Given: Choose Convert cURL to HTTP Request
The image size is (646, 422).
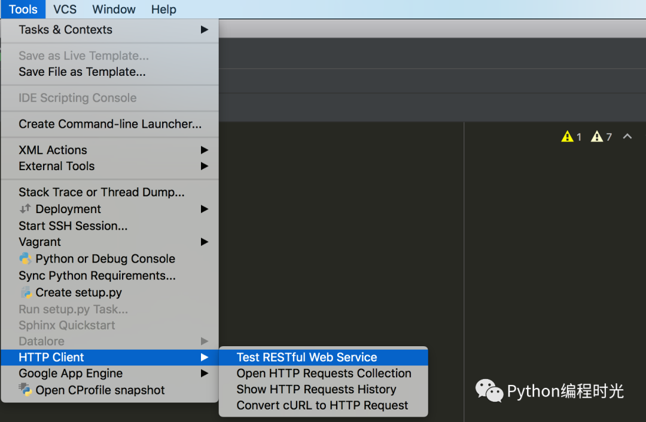Looking at the screenshot, I should pyautogui.click(x=324, y=405).
